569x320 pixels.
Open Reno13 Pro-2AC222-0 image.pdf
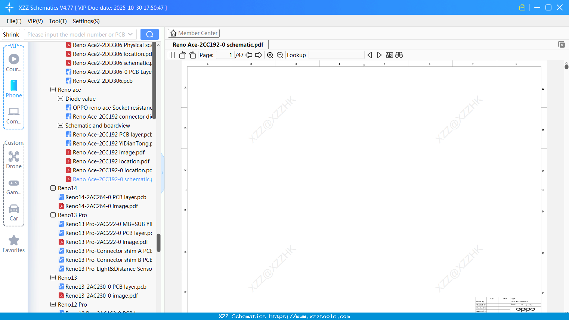pyautogui.click(x=103, y=242)
